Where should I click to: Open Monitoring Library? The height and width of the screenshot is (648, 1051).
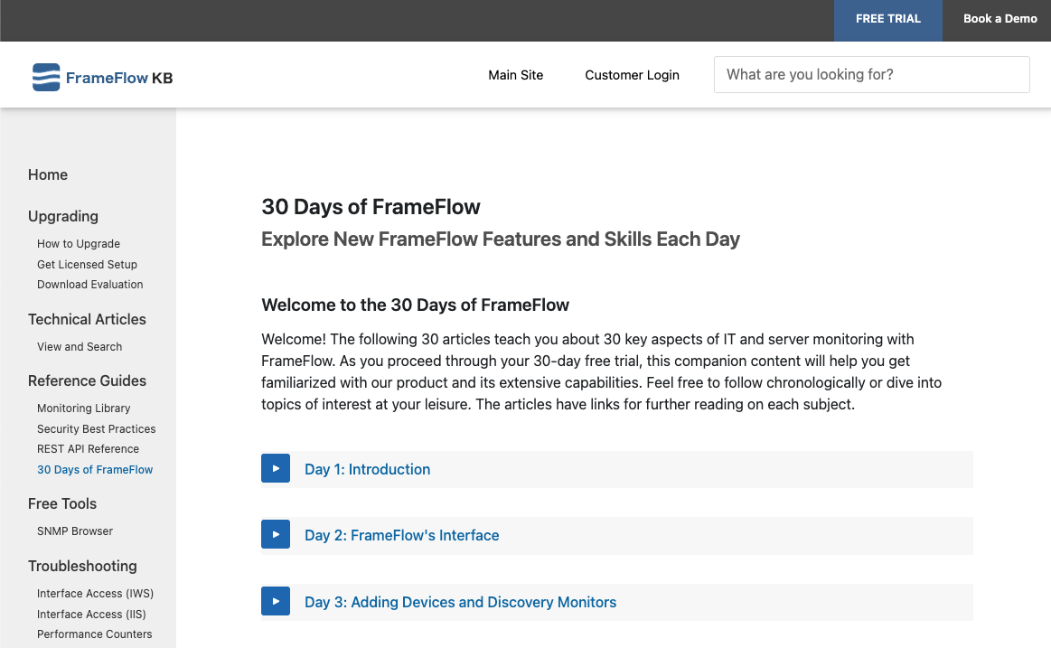point(84,409)
